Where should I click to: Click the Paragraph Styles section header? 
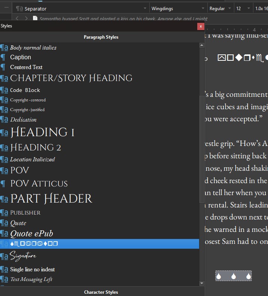101,37
